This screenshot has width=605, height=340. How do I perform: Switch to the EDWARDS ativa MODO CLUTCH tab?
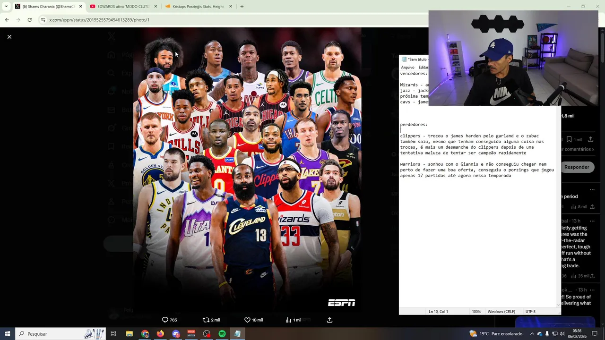(123, 7)
